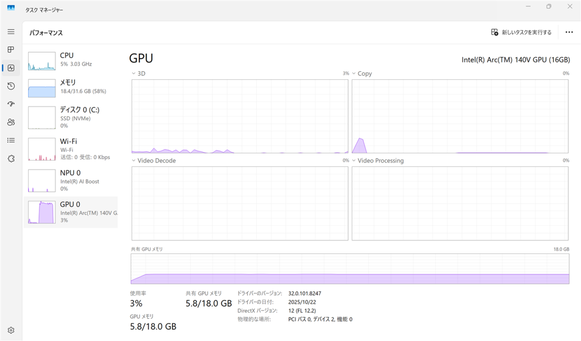Select the Wi-Fi performance entry

pyautogui.click(x=71, y=148)
